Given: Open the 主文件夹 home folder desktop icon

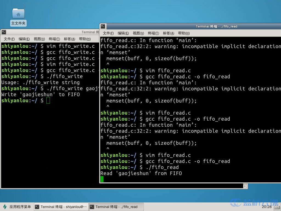Looking at the screenshot, I should 18,17.
